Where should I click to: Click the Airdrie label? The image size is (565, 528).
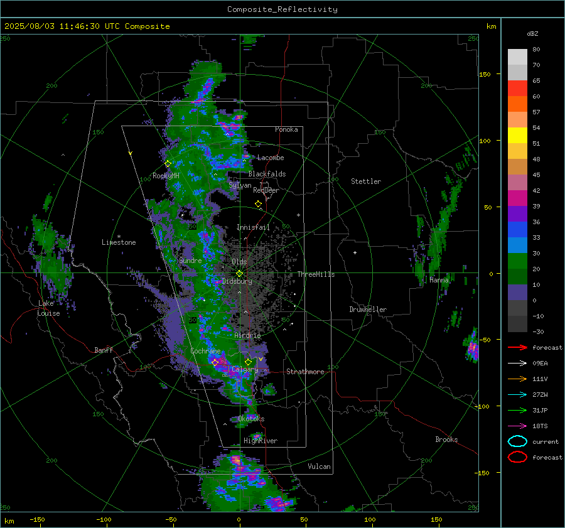click(247, 335)
